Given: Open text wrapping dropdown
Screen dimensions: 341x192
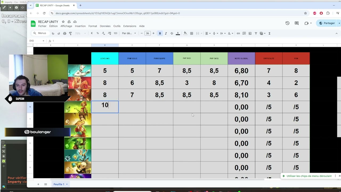Looking at the screenshot, I should pyautogui.click(x=223, y=33).
